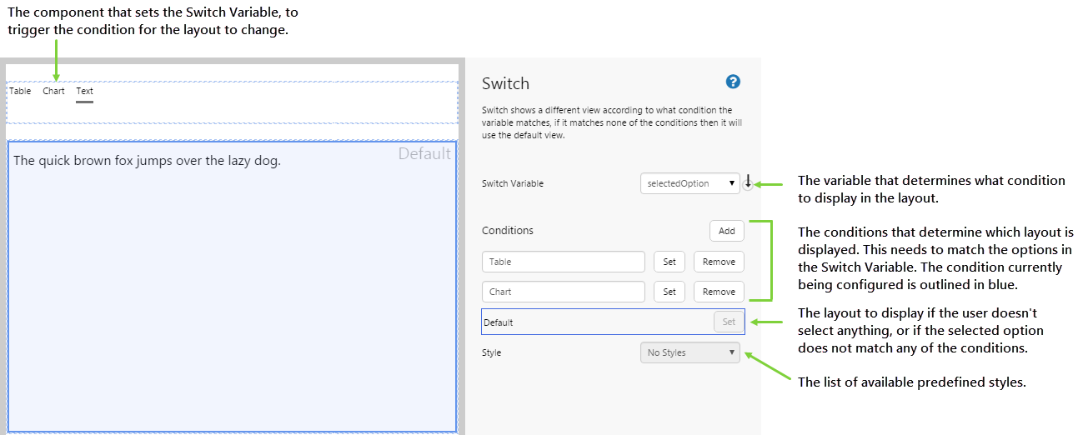Remove the Chart condition

point(719,292)
